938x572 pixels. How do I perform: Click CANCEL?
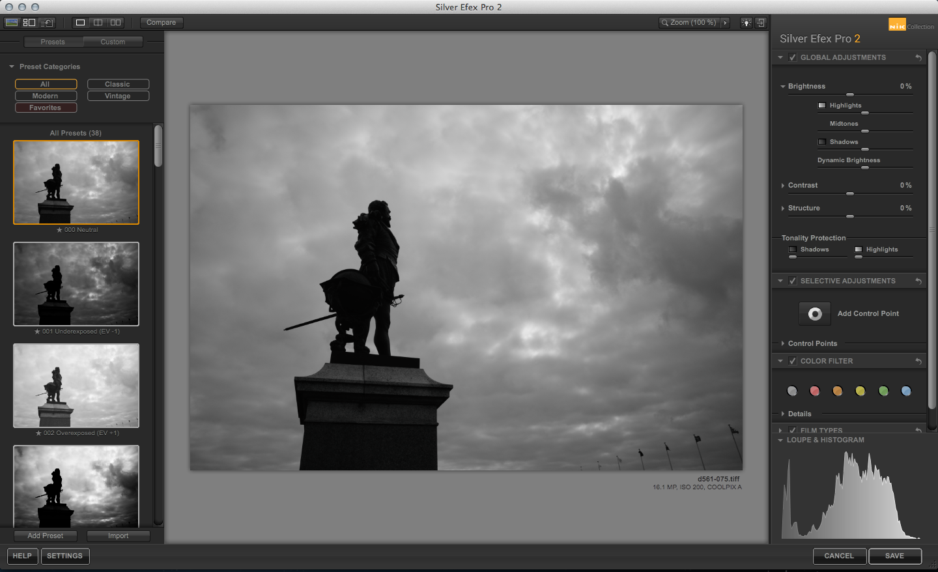(839, 556)
